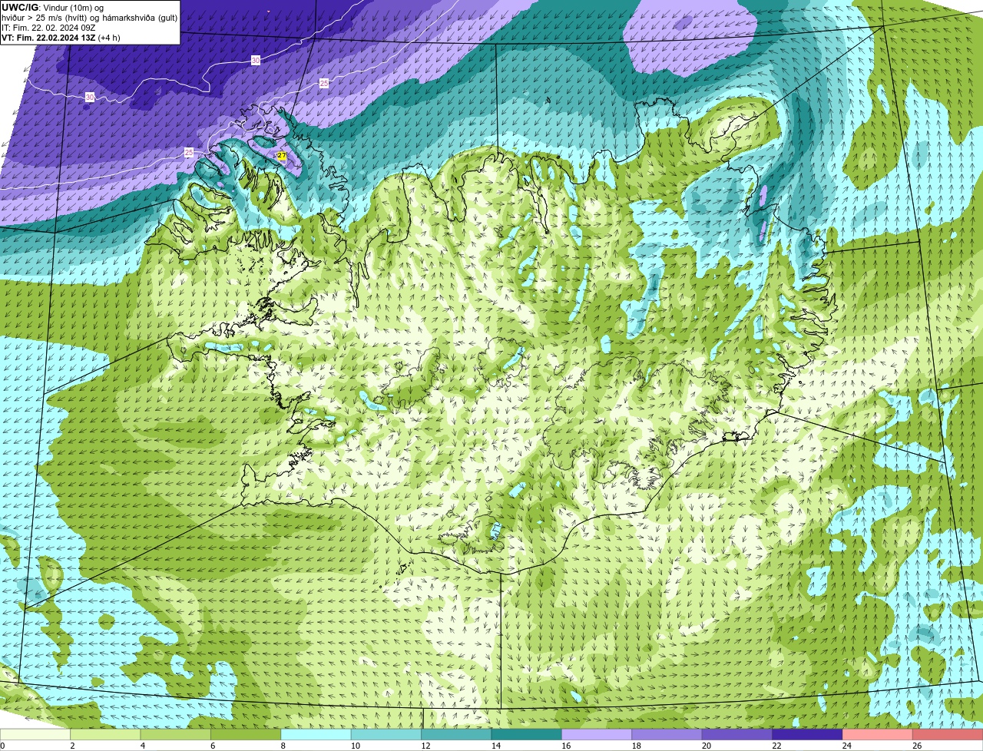Click the legend scale number 8
The image size is (983, 751).
tap(283, 746)
